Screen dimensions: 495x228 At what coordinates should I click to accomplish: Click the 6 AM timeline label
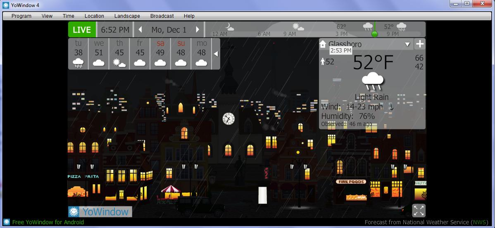(x=264, y=34)
